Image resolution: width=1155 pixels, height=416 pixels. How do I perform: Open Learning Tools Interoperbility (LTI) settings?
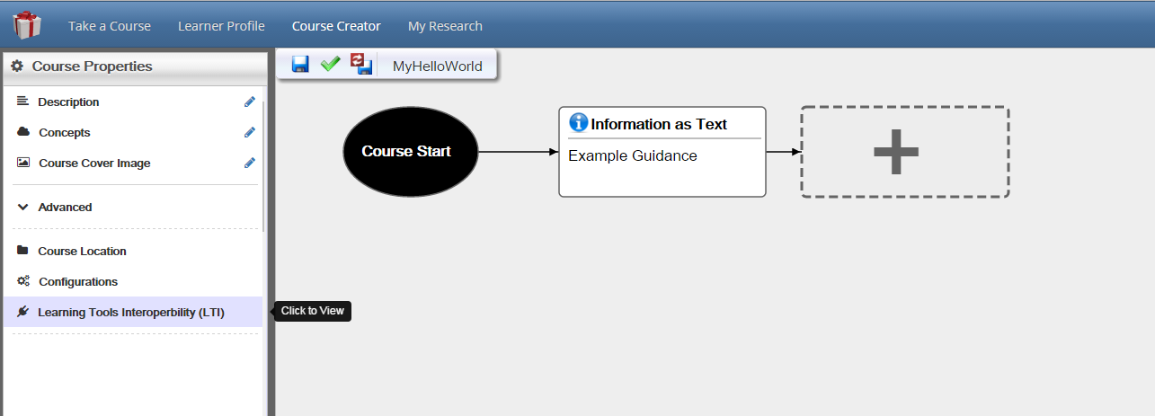click(133, 312)
